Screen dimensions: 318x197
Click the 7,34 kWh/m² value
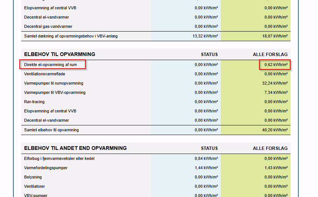coord(276,92)
